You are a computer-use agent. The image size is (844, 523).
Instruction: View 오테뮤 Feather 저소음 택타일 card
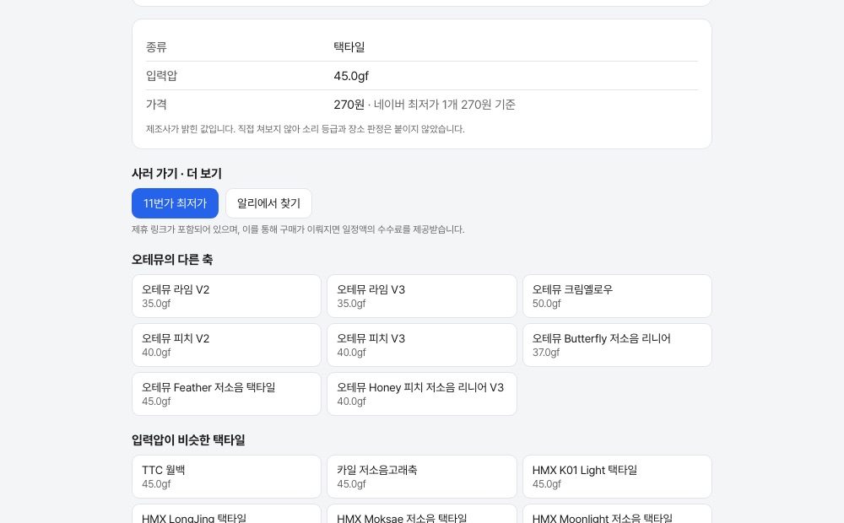tap(226, 394)
